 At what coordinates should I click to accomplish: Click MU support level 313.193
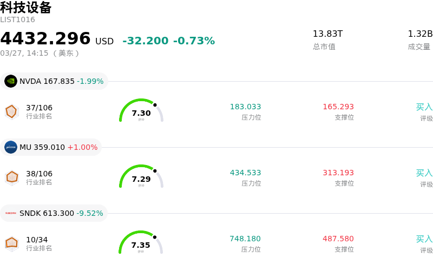[x=338, y=173]
